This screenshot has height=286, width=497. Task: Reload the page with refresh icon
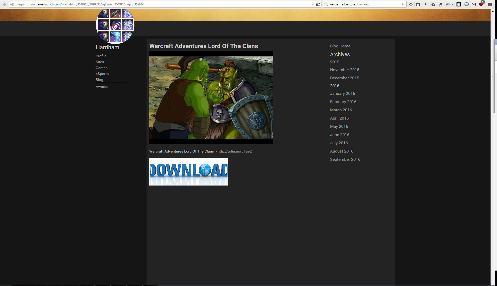pos(318,4)
